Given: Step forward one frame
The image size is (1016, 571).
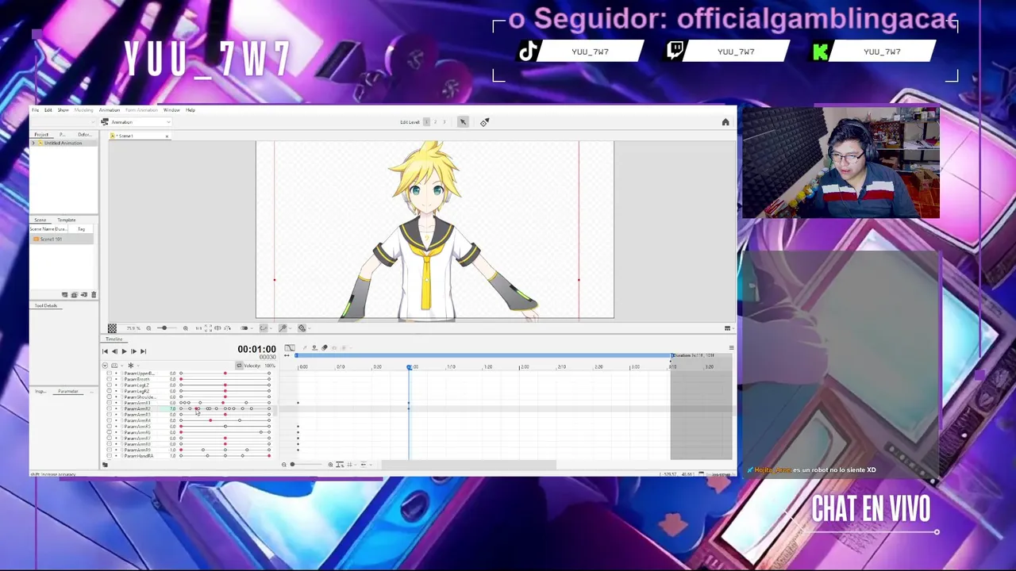Looking at the screenshot, I should tap(133, 351).
